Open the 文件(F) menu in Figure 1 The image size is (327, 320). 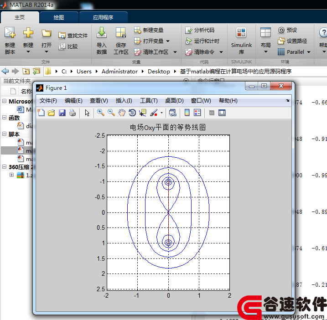click(48, 101)
